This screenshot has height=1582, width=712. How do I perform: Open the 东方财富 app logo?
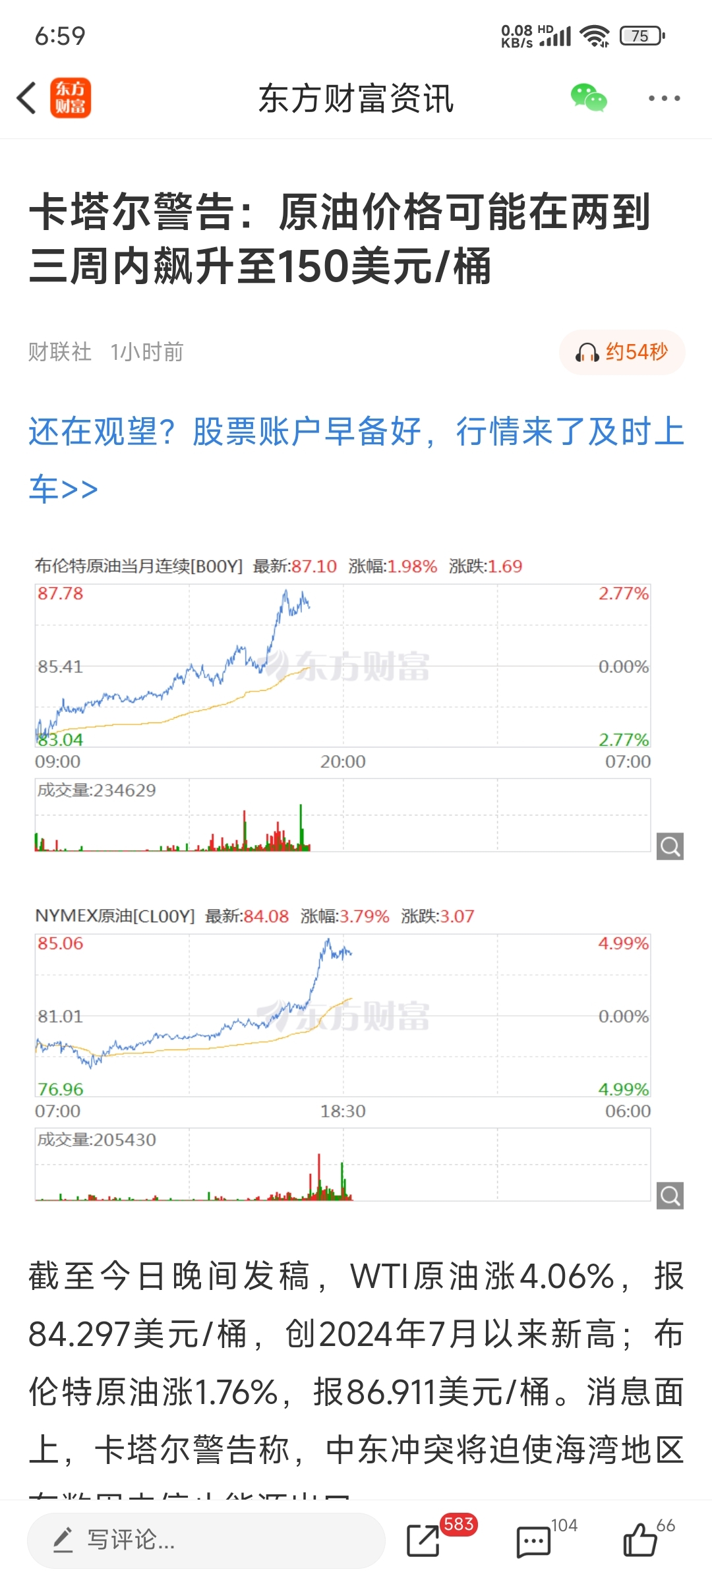click(71, 98)
